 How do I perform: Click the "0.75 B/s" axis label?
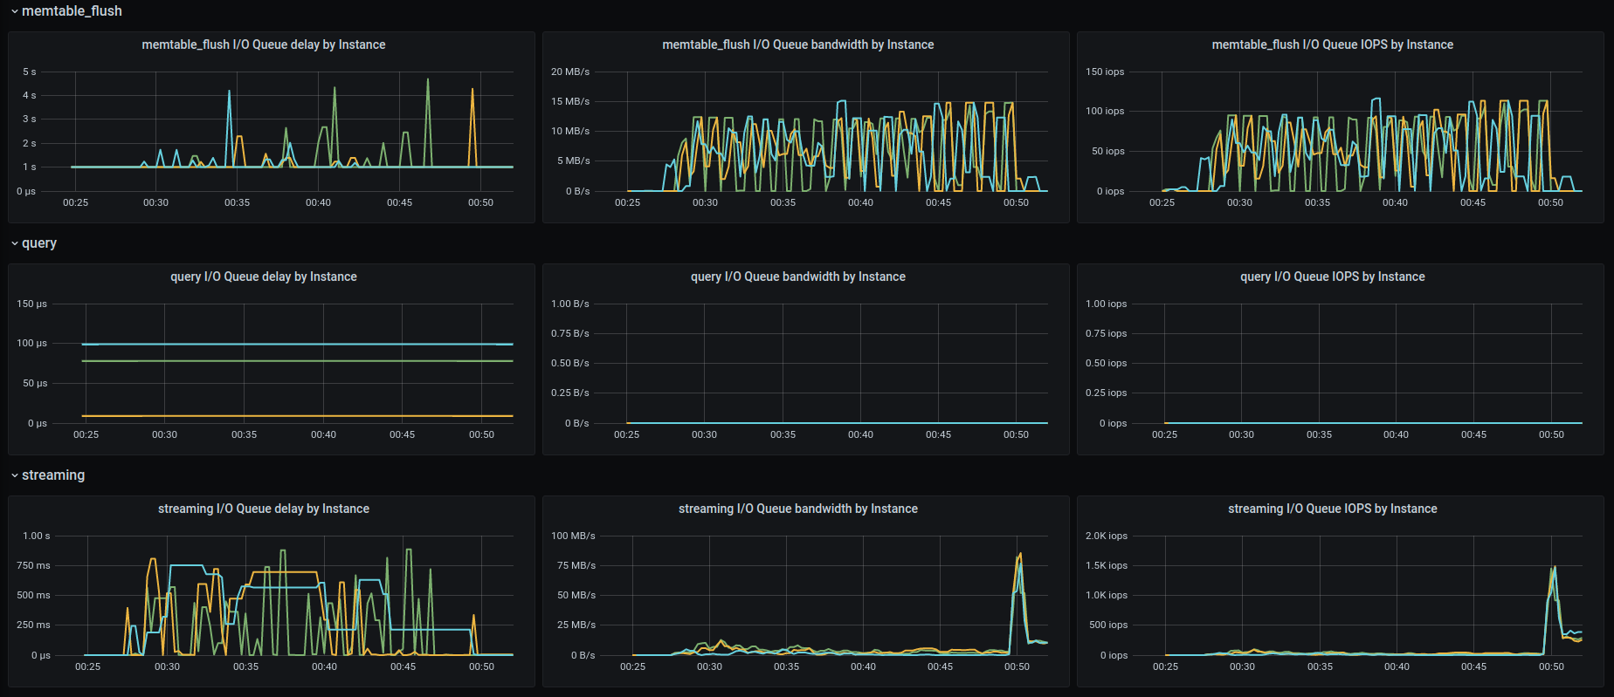pos(570,333)
